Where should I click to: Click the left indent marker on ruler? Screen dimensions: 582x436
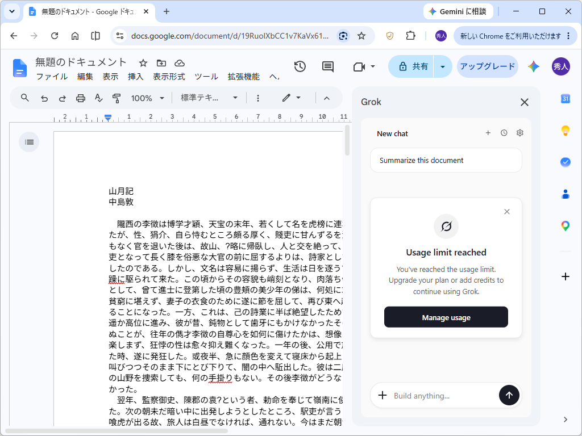[x=107, y=119]
